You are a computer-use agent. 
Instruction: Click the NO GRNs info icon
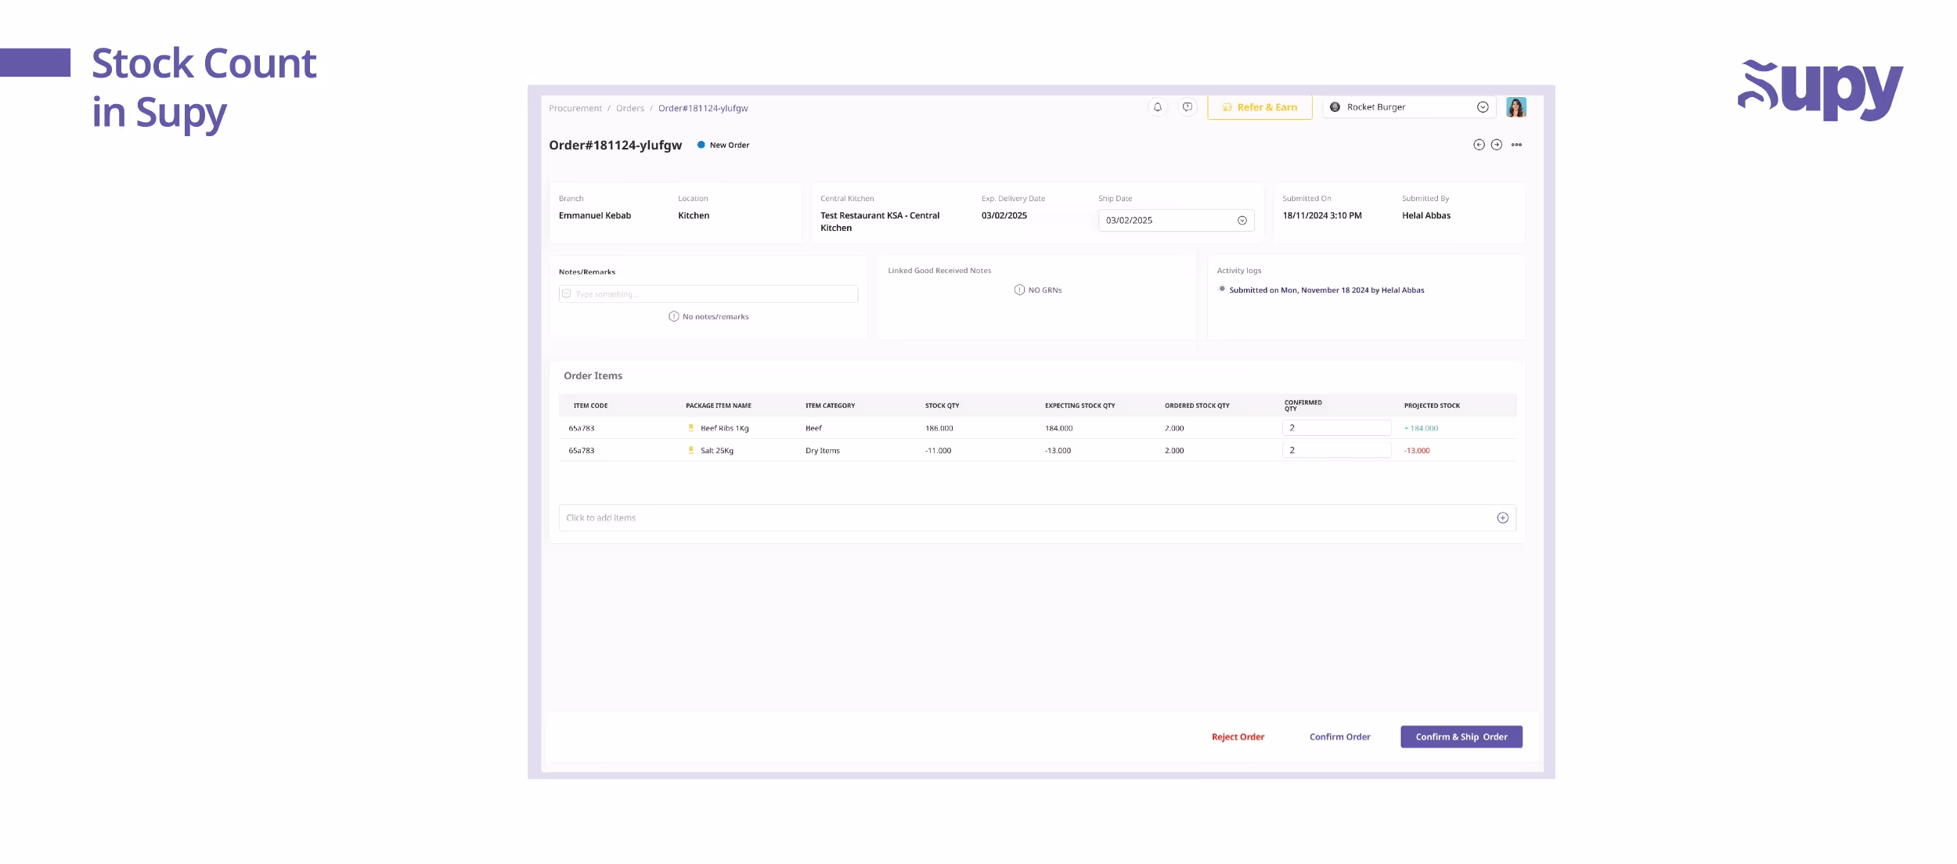1018,290
